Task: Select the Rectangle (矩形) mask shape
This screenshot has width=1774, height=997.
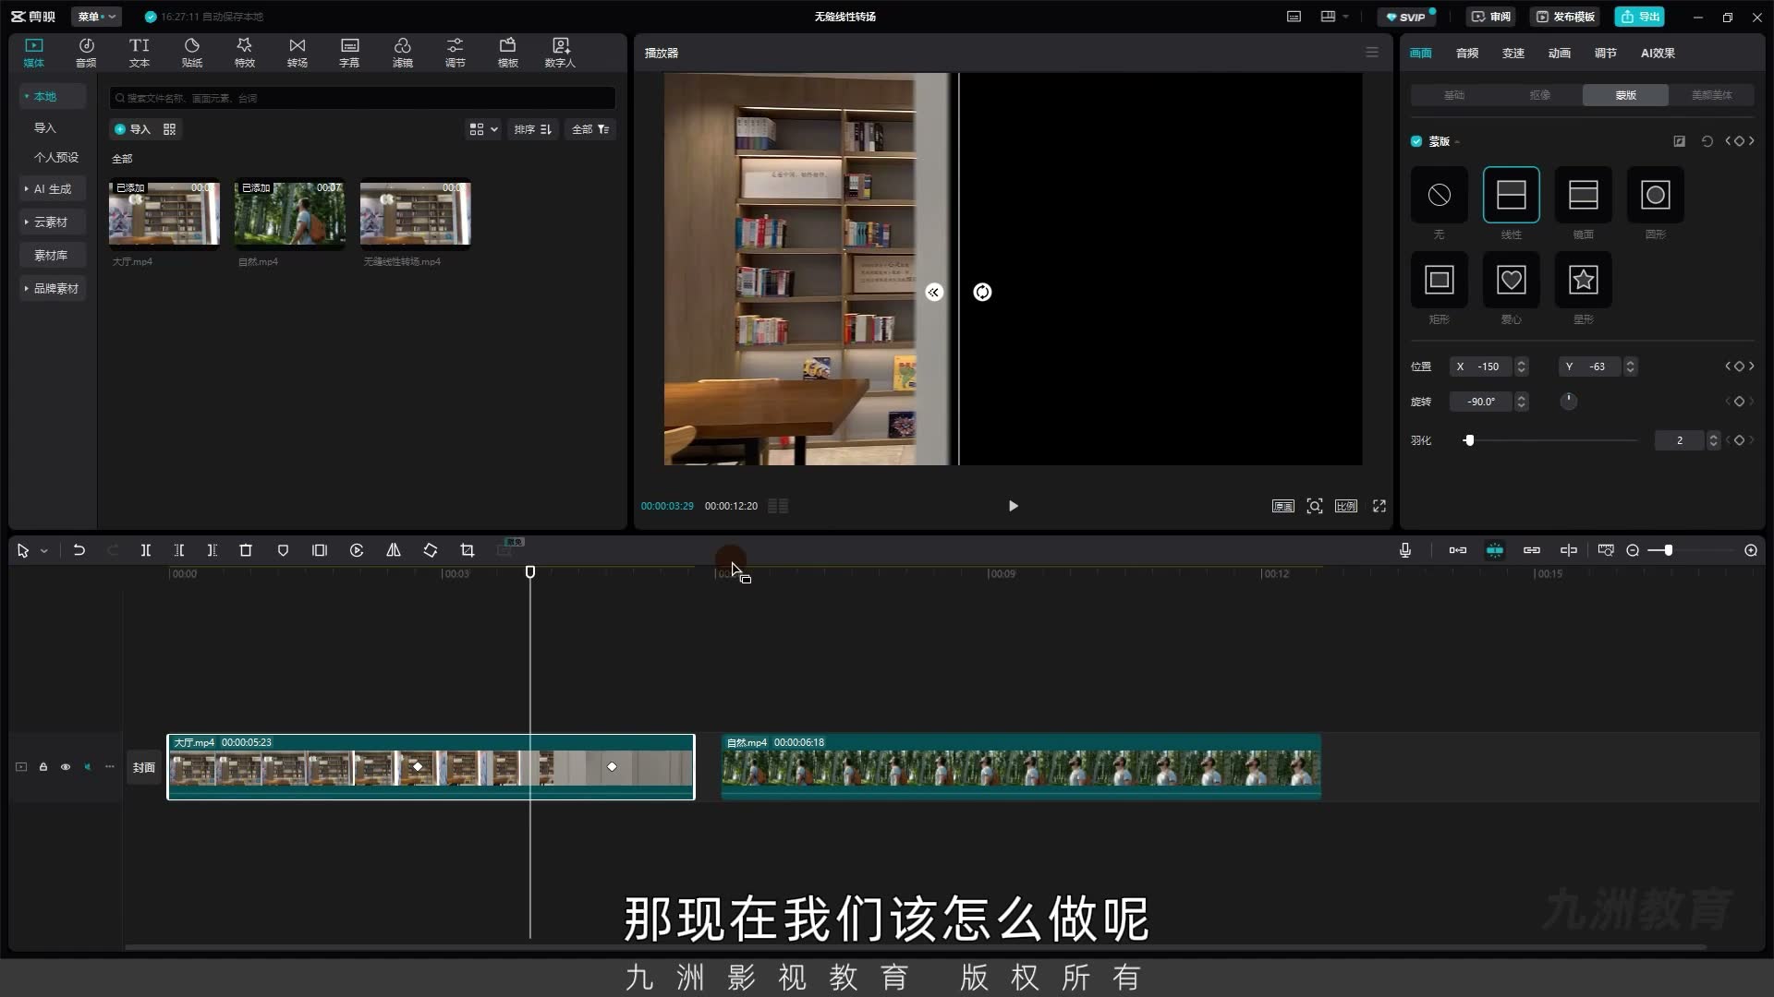Action: pos(1439,280)
